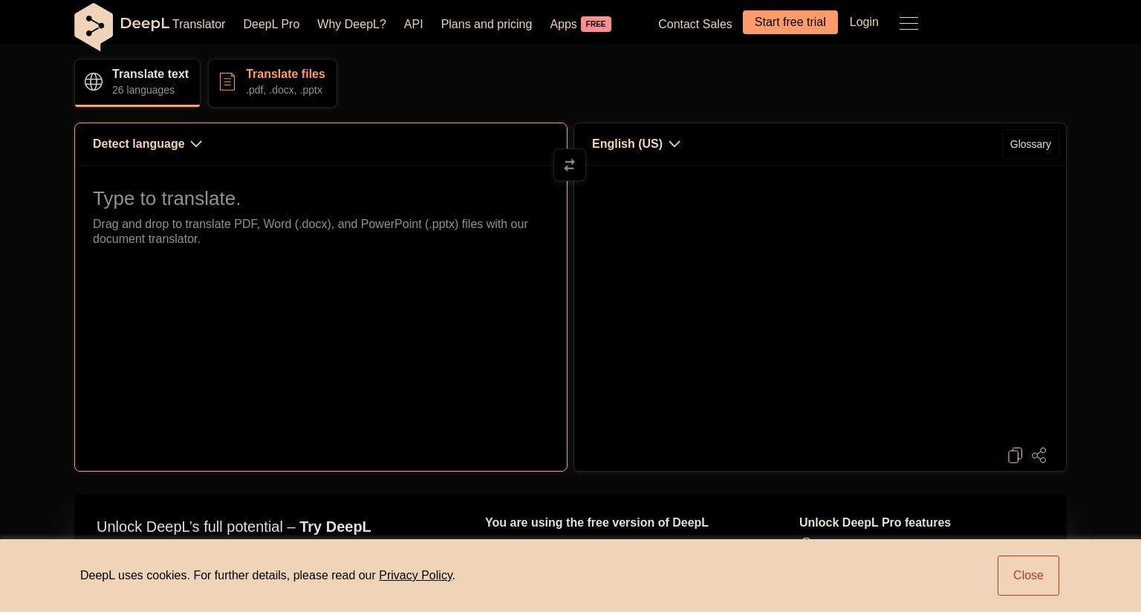The width and height of the screenshot is (1141, 612).
Task: Go to the API nav link
Action: coord(413,25)
